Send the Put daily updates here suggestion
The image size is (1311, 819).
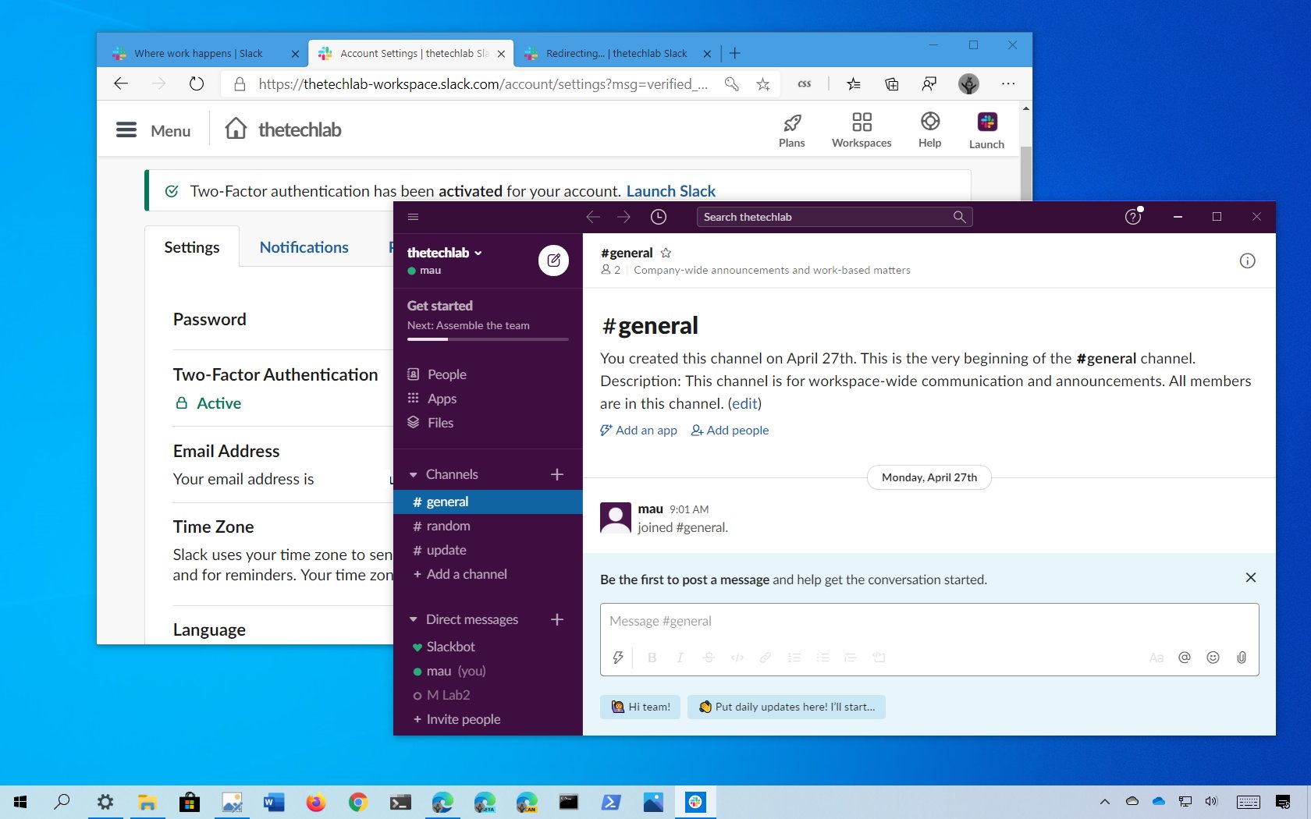787,707
